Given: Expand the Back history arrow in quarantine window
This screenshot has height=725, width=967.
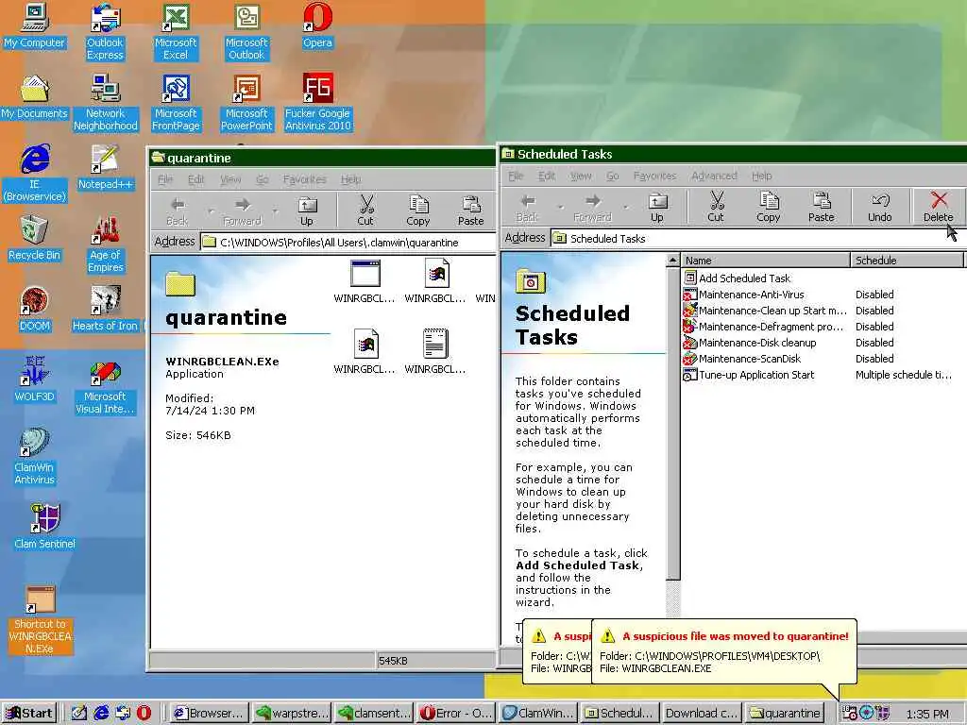Looking at the screenshot, I should [x=211, y=211].
